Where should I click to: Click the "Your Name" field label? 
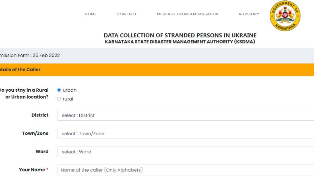(32, 170)
